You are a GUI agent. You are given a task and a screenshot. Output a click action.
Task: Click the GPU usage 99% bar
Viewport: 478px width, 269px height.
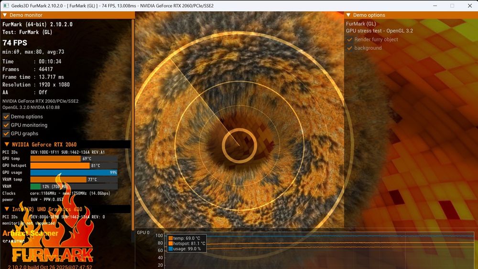74,173
